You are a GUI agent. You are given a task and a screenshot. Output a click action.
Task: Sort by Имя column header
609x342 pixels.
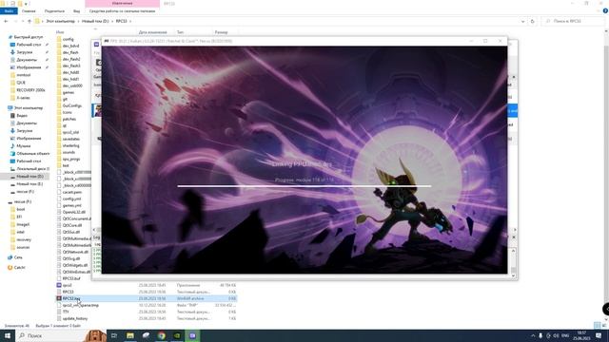pos(60,32)
